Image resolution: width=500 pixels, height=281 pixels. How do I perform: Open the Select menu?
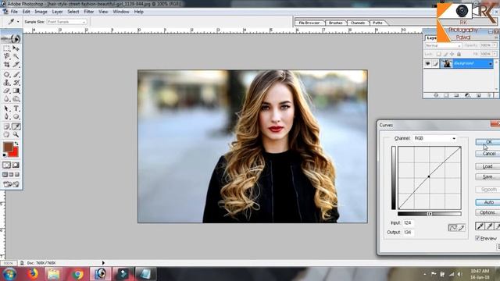point(73,12)
